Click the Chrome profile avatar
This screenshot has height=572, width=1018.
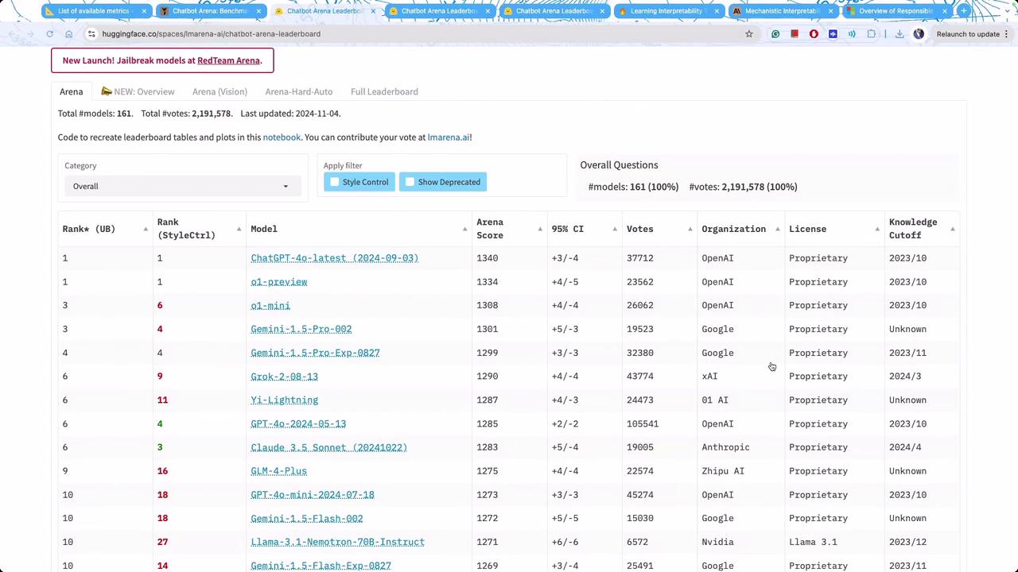pos(919,34)
